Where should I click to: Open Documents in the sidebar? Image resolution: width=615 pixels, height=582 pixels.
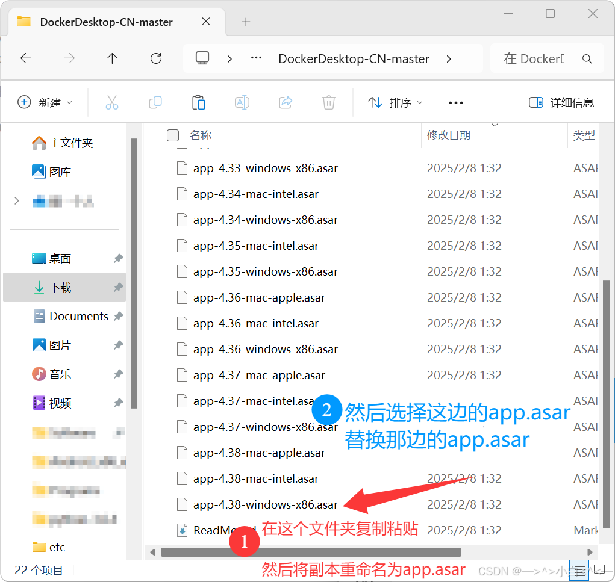tap(70, 316)
